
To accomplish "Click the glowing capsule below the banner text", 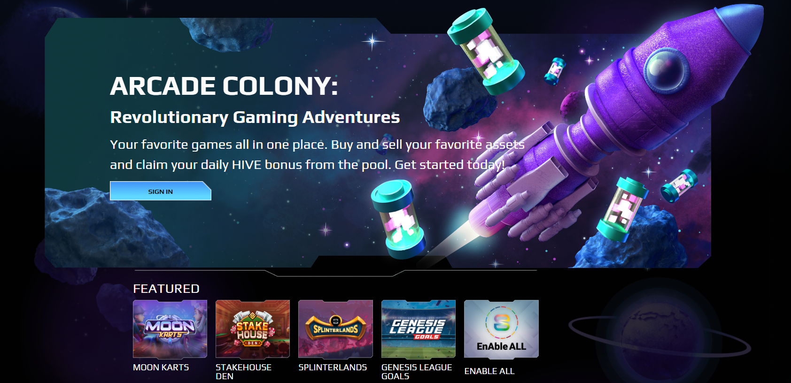I will coord(398,219).
